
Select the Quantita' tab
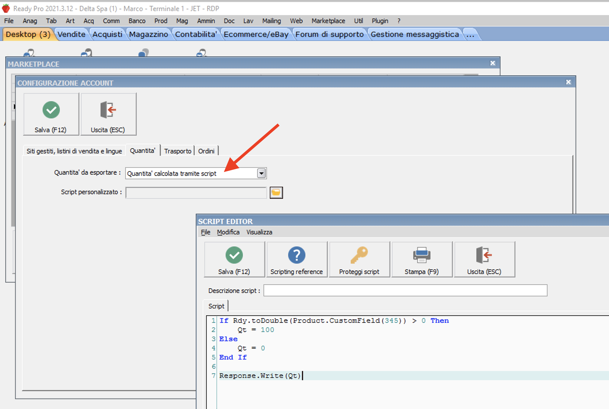143,151
